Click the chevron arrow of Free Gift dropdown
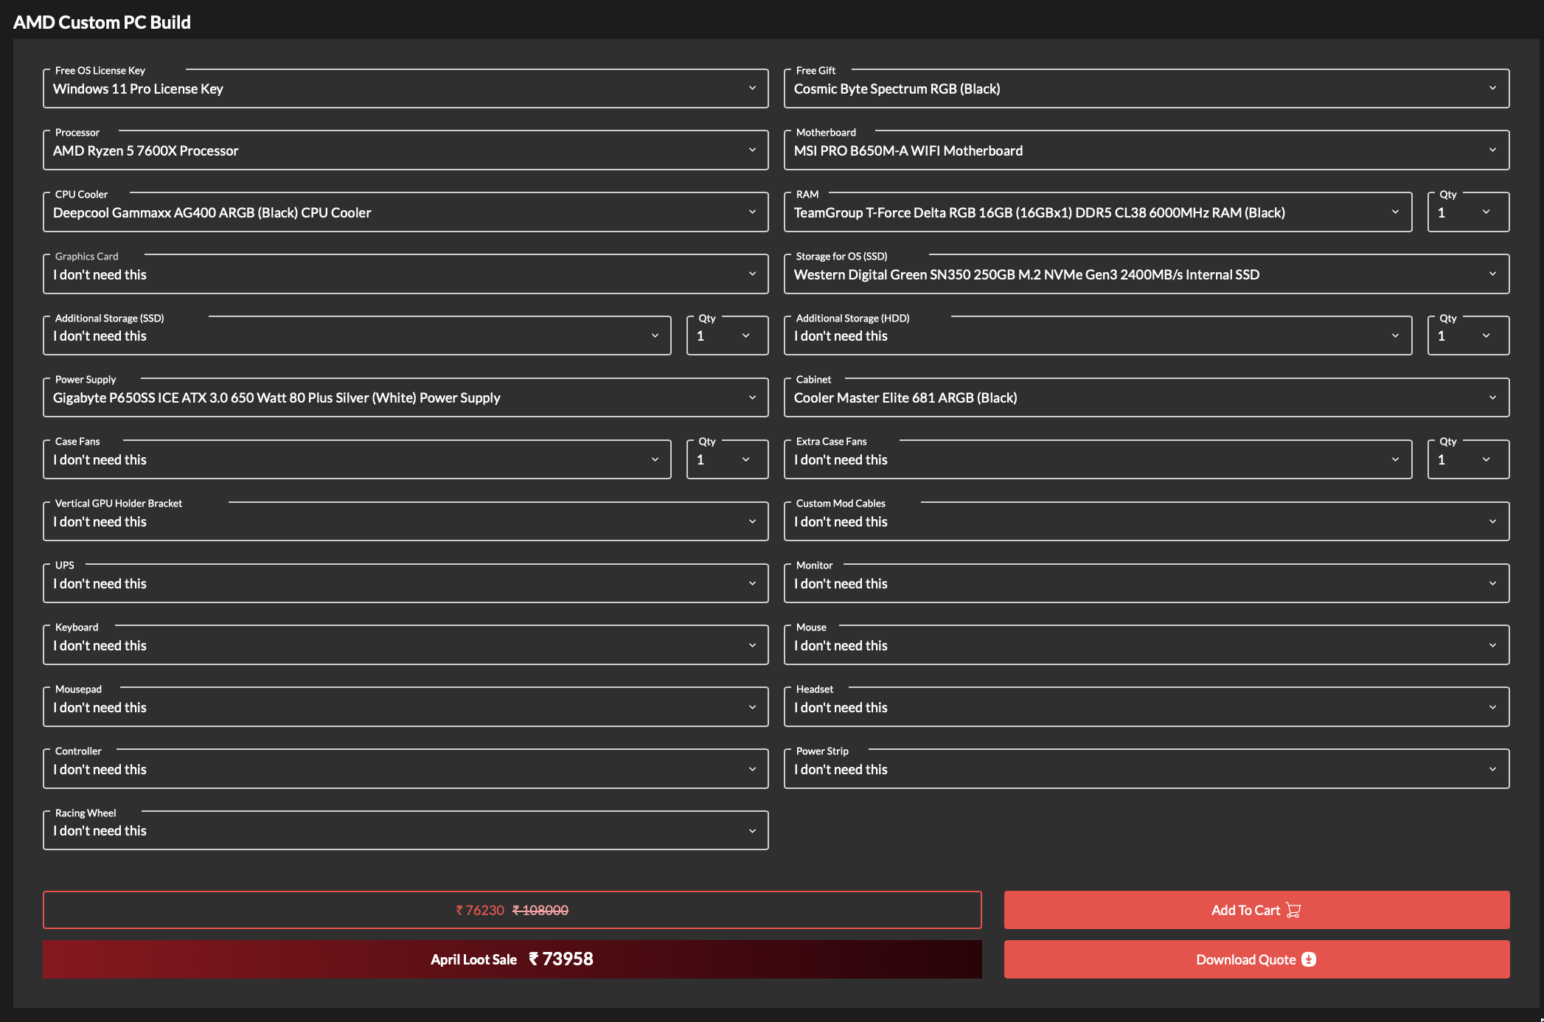 (1492, 88)
